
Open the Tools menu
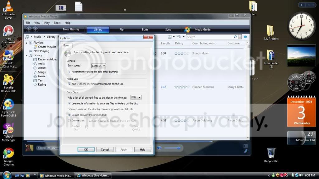57,23
